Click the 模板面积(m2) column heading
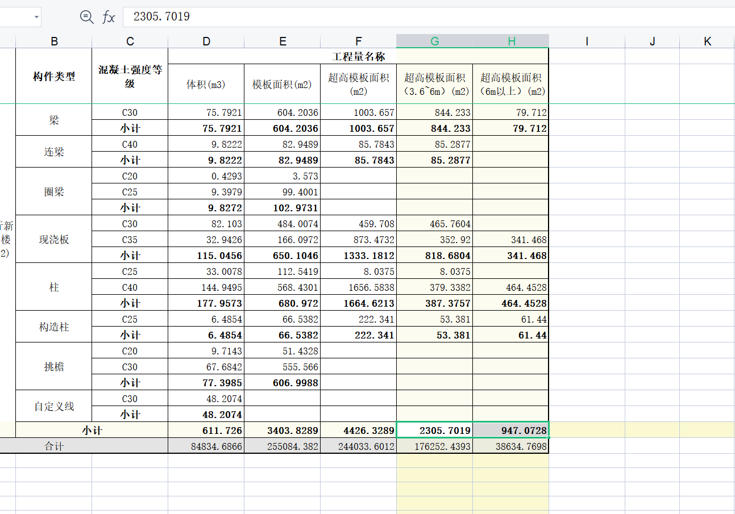This screenshot has height=514, width=735. pos(283,84)
